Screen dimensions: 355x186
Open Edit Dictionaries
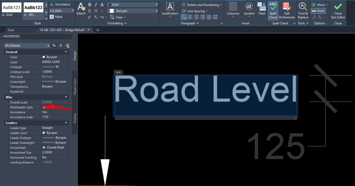tap(286, 10)
